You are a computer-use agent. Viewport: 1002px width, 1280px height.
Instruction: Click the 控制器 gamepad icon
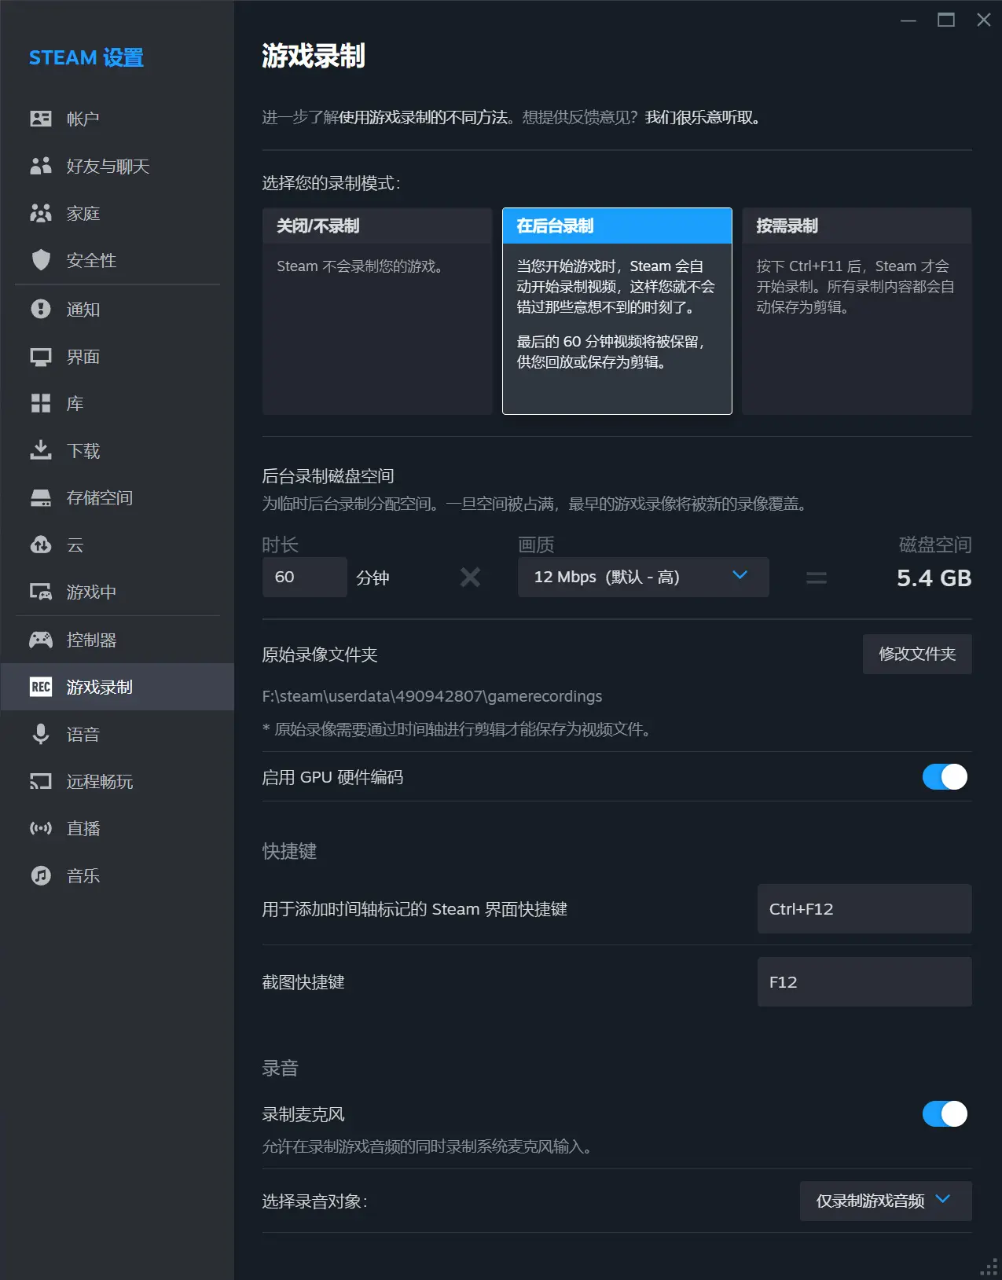41,640
